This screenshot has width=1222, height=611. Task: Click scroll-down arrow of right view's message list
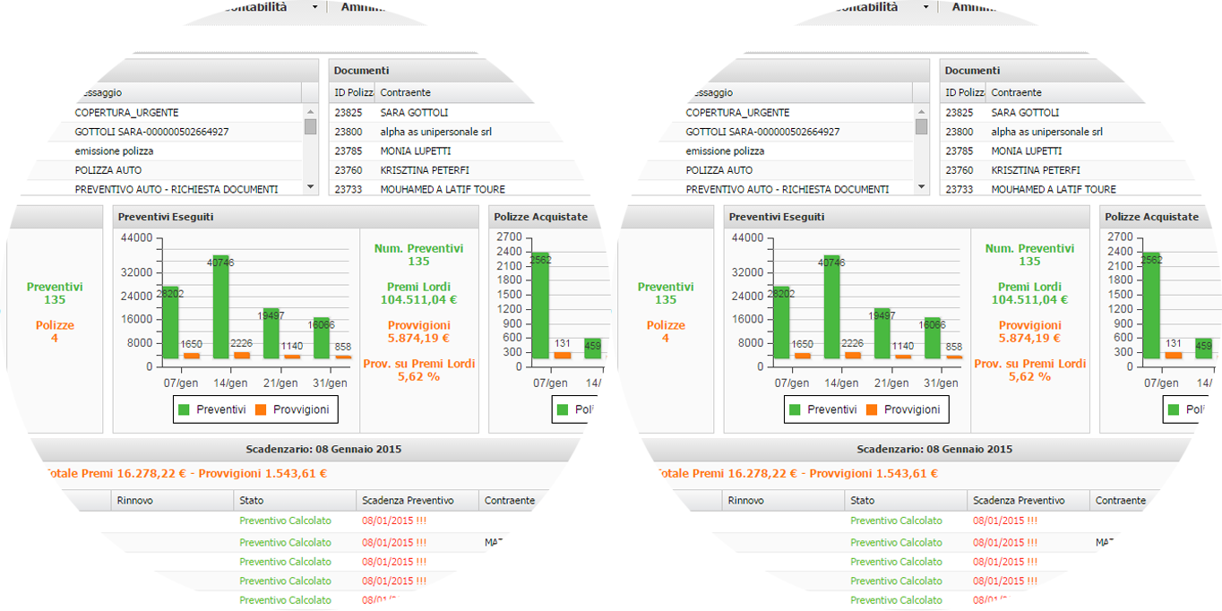coord(921,187)
